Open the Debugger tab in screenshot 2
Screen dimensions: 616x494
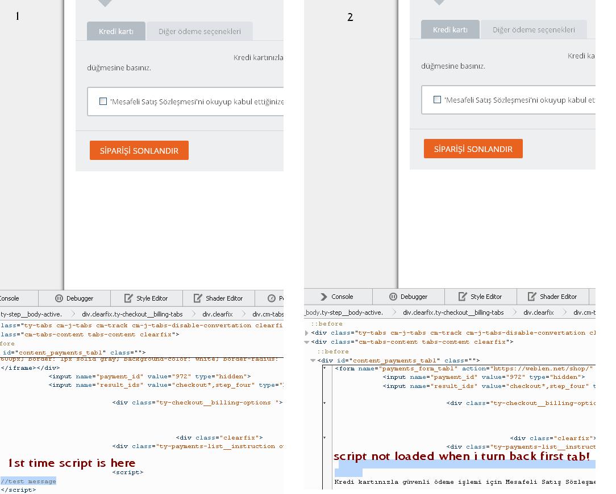click(x=409, y=297)
